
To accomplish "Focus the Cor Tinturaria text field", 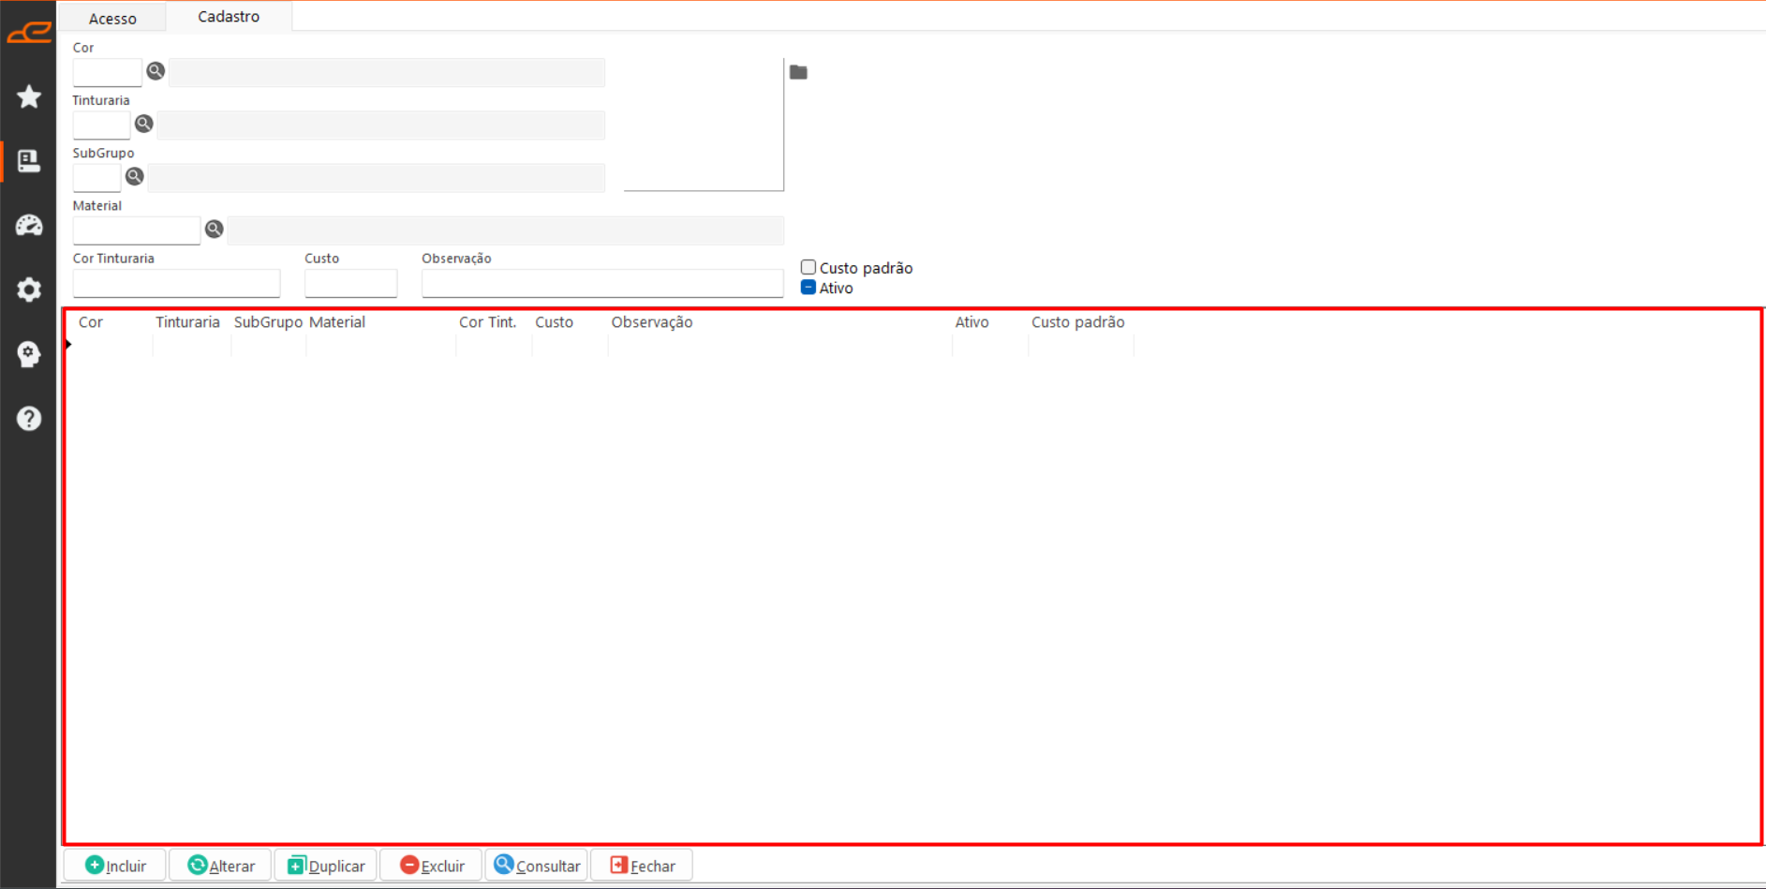I will 176,283.
